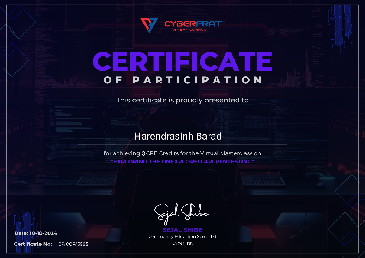
Task: Click certificate number CF/COP/5565
Action: coord(73,244)
